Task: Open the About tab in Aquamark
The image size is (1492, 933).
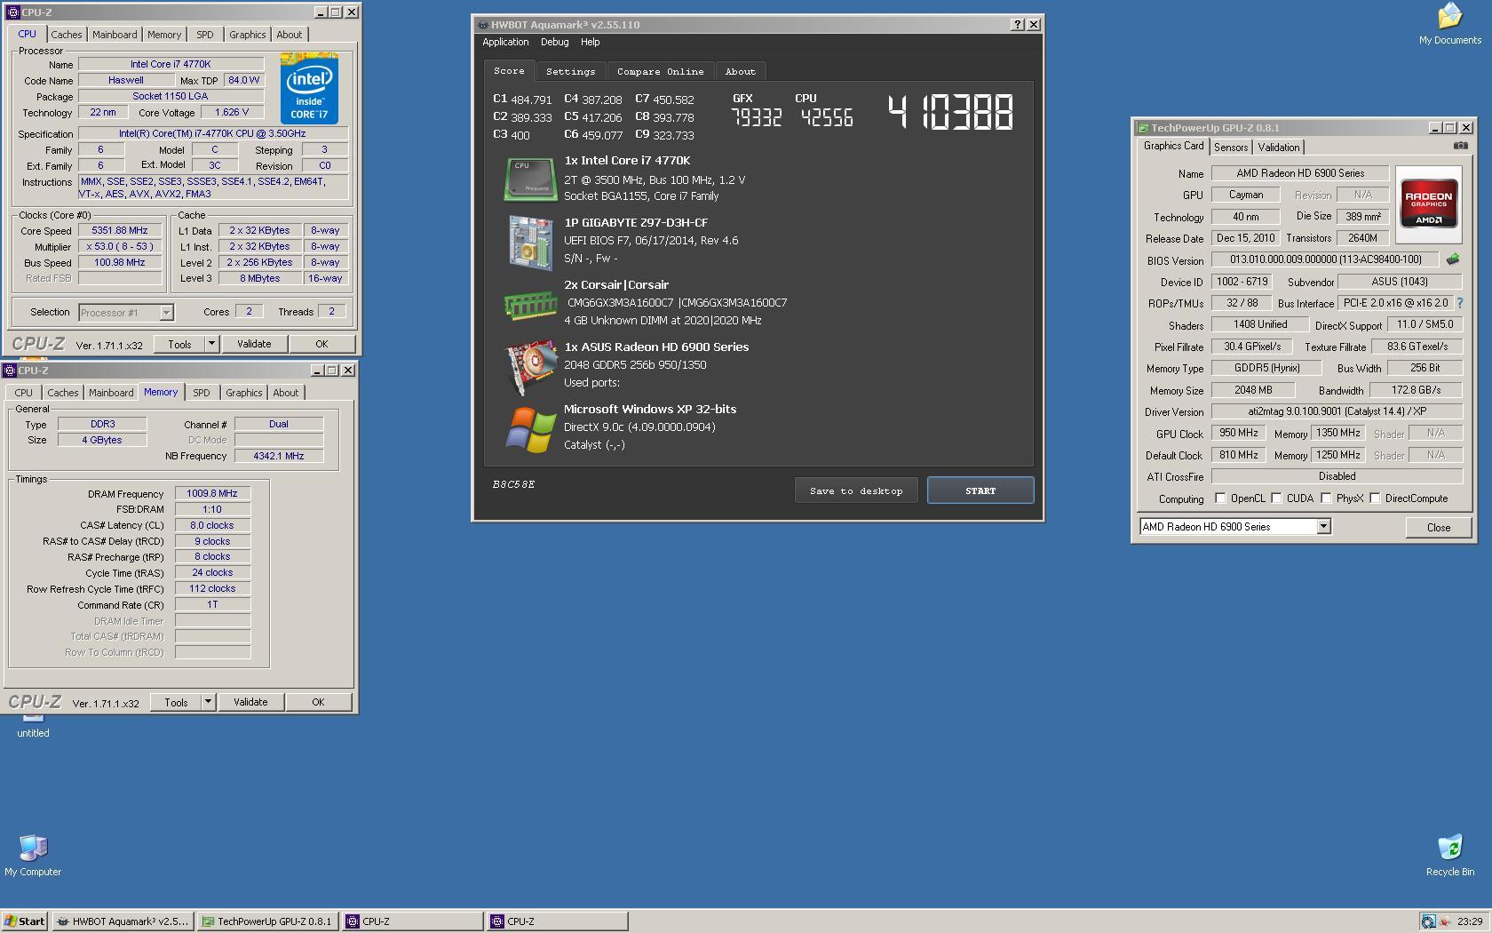Action: 740,72
